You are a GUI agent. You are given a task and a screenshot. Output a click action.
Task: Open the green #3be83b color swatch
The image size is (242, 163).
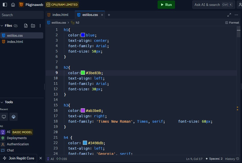83,73
